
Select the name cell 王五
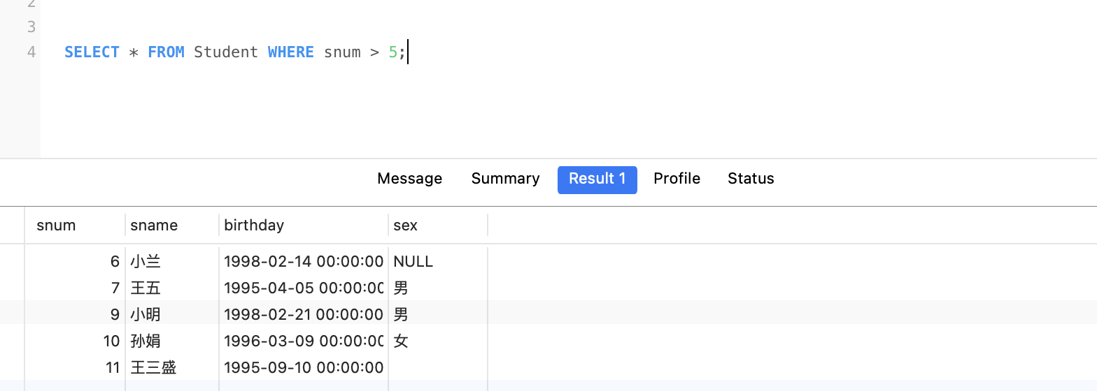pyautogui.click(x=146, y=288)
